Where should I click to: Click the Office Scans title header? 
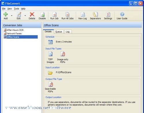92,25
